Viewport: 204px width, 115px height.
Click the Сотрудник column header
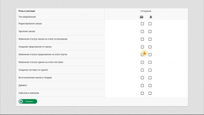pos(146,11)
